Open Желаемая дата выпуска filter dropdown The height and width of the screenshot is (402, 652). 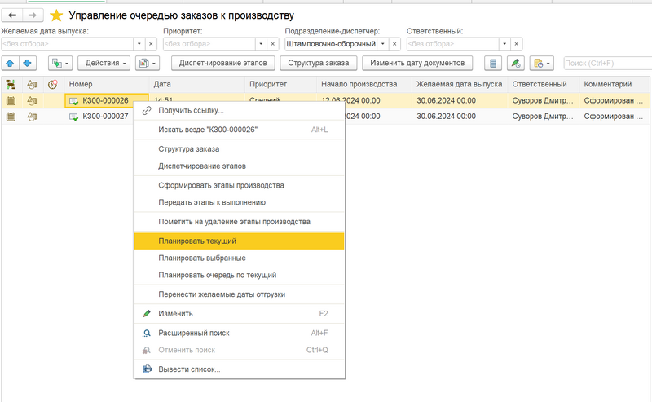[x=139, y=44]
